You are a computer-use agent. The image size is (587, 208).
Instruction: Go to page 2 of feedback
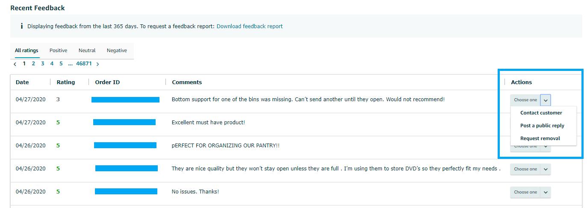click(33, 64)
